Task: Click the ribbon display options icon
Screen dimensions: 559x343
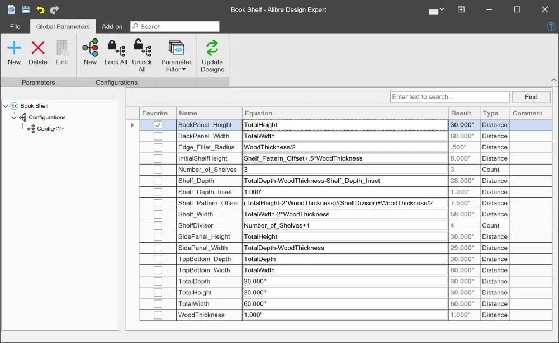Action: pyautogui.click(x=461, y=9)
